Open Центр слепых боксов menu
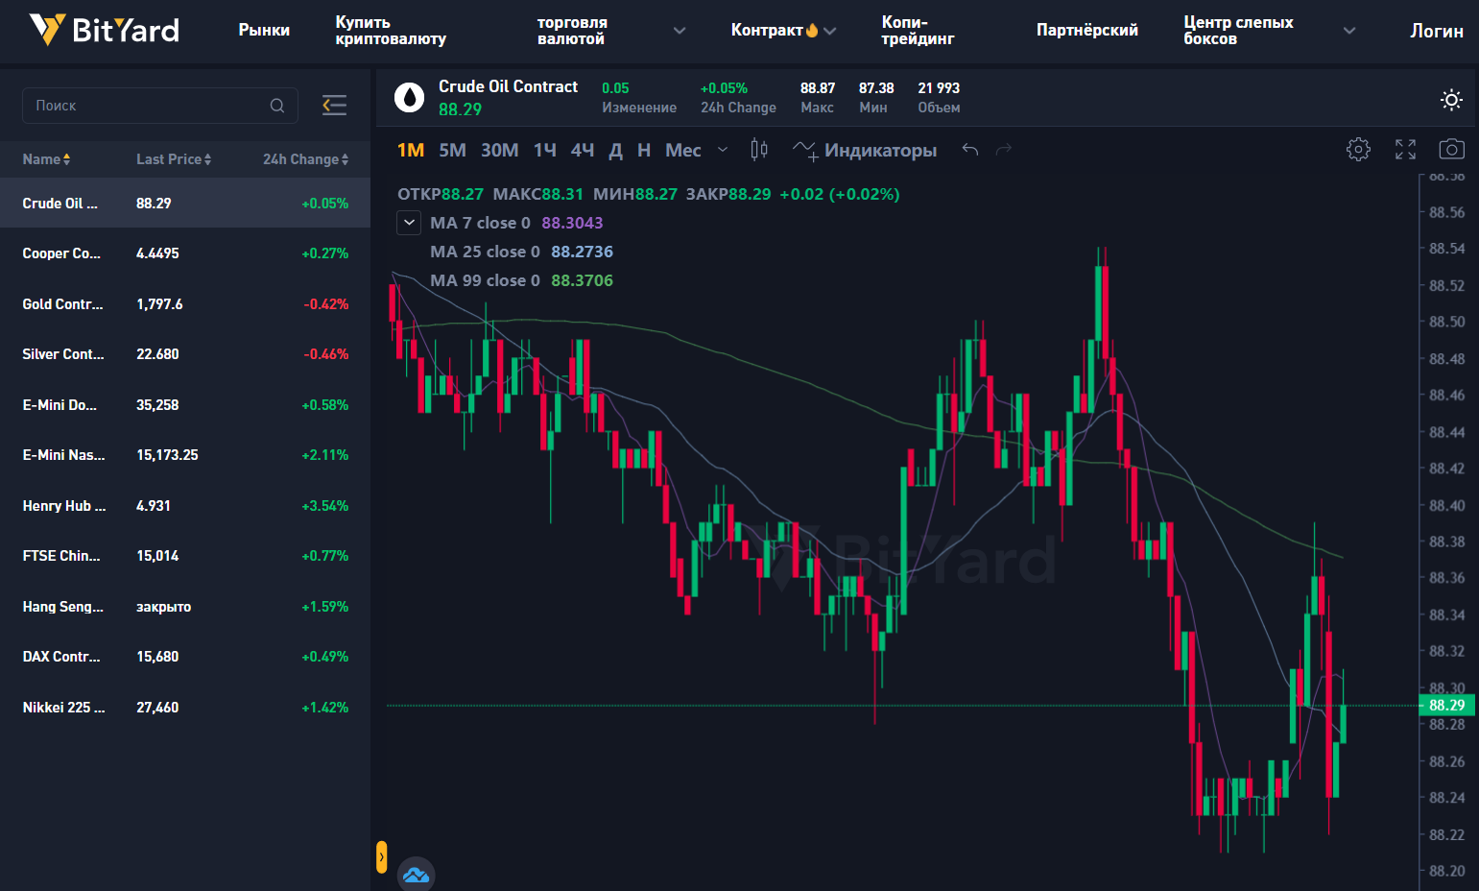Viewport: 1479px width, 891px height. point(1238,31)
